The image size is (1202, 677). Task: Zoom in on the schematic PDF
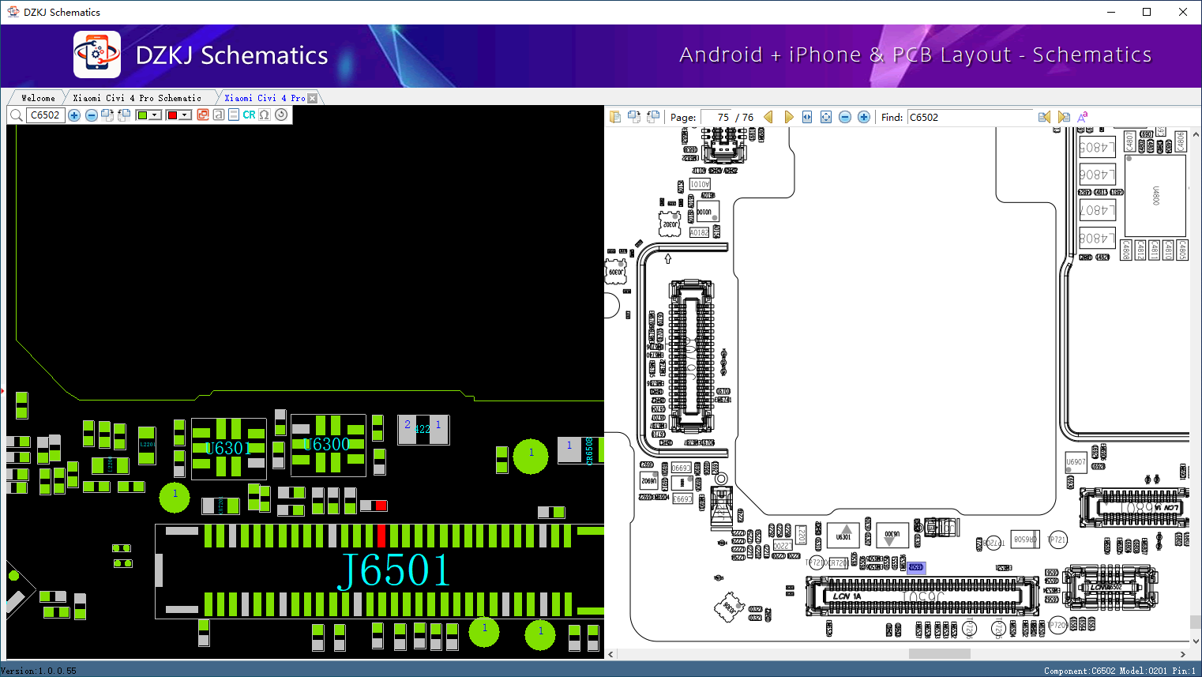tap(864, 117)
